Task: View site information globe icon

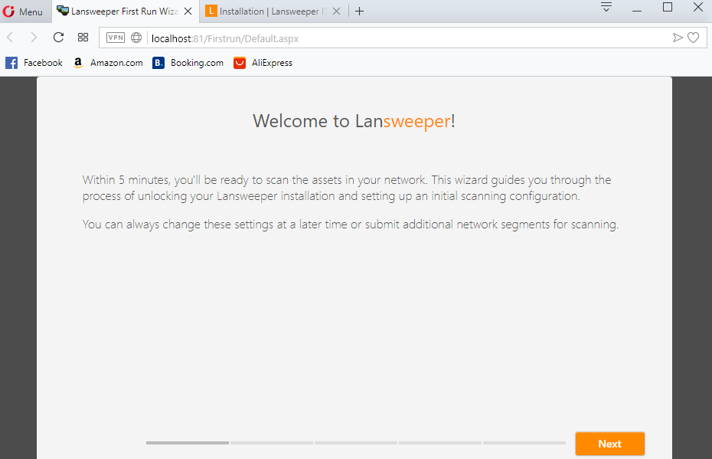Action: coord(136,38)
